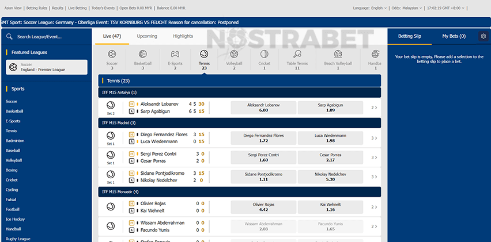The image size is (491, 242).
Task: Click the A away badge beside Facundo Yunis
Action: coord(132,230)
